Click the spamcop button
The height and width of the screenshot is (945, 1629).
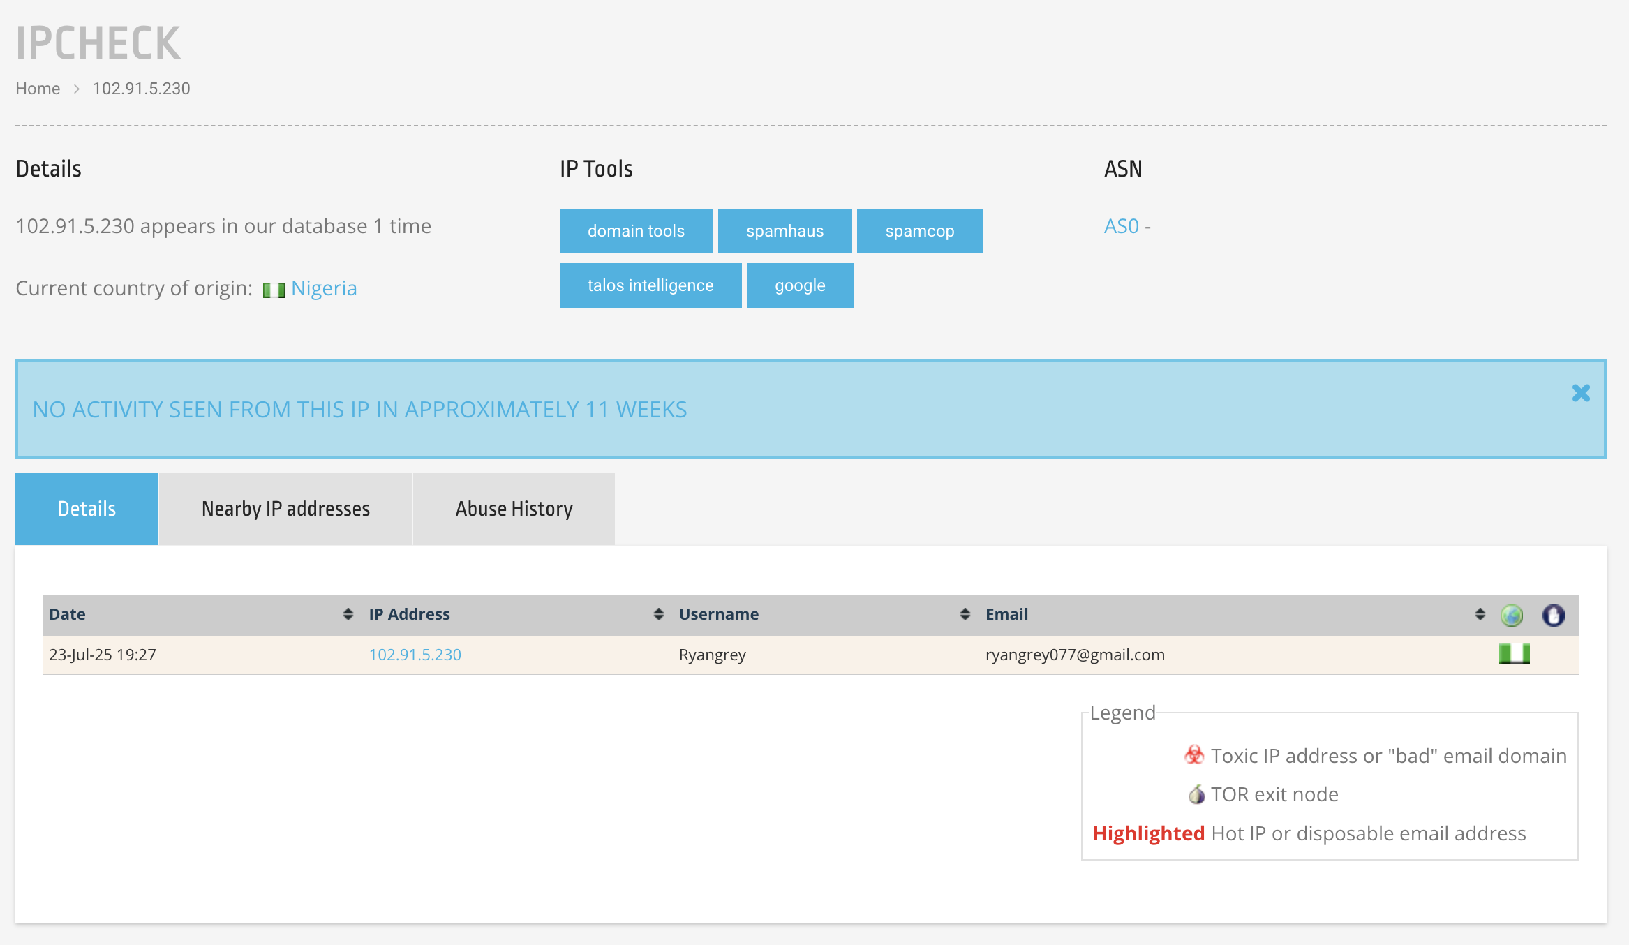(919, 231)
